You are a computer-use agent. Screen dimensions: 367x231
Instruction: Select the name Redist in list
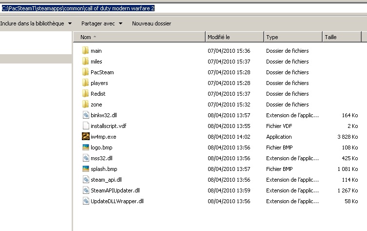[98, 94]
